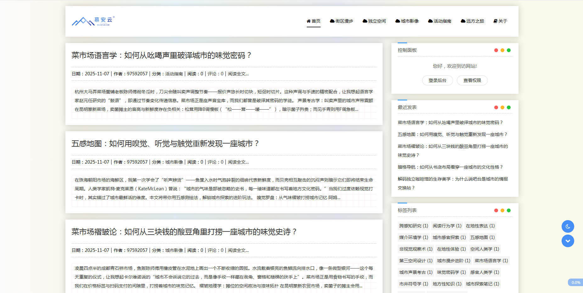Click the 查看权限 button
Image resolution: width=583 pixels, height=293 pixels.
pos(472,80)
